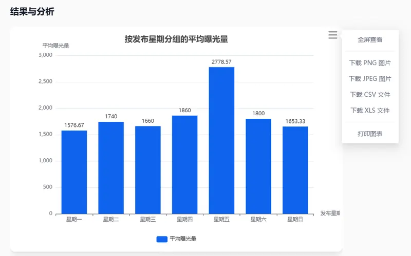The image size is (411, 256).
Task: Click the chart title 按发布星期分组的平均曝光量
Action: pyautogui.click(x=176, y=39)
